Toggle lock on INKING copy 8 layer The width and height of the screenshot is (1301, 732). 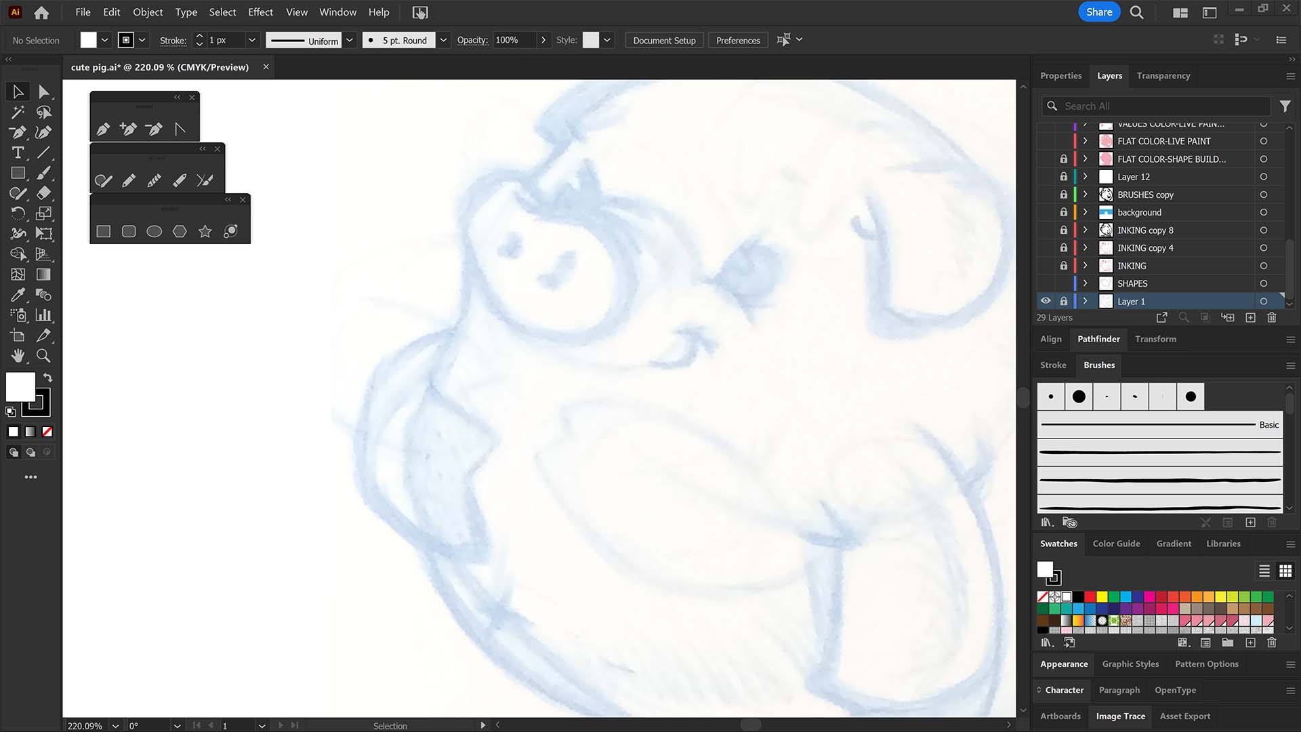point(1064,230)
